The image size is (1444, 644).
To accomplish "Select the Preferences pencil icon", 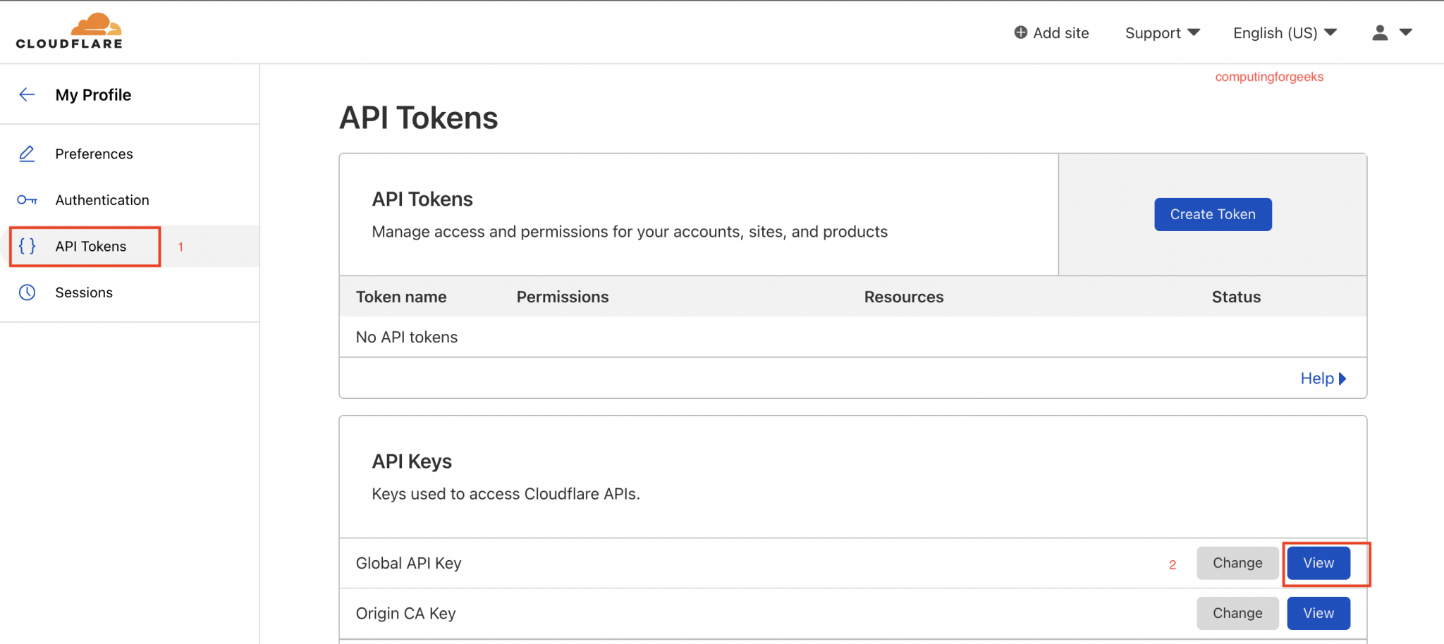I will (x=27, y=154).
